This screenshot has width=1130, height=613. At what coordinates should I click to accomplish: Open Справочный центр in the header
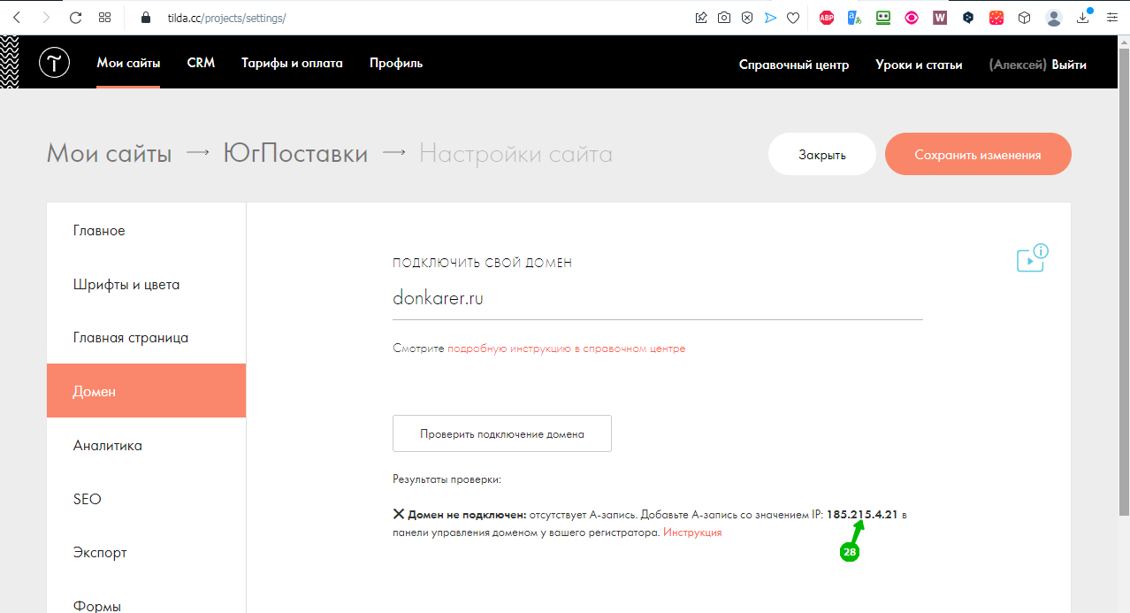794,65
